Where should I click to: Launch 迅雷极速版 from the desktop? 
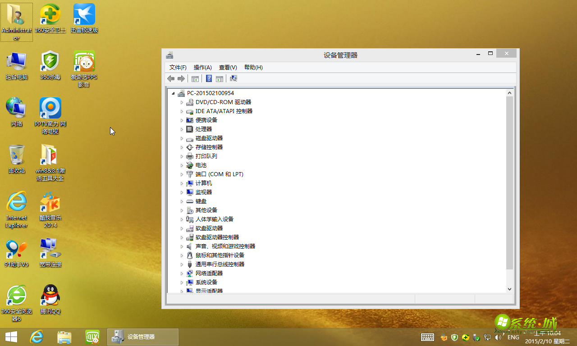[x=83, y=14]
